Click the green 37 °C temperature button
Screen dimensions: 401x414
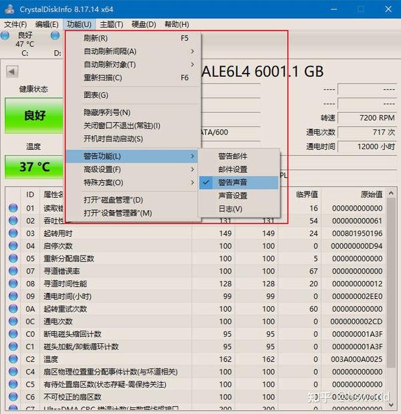click(34, 167)
